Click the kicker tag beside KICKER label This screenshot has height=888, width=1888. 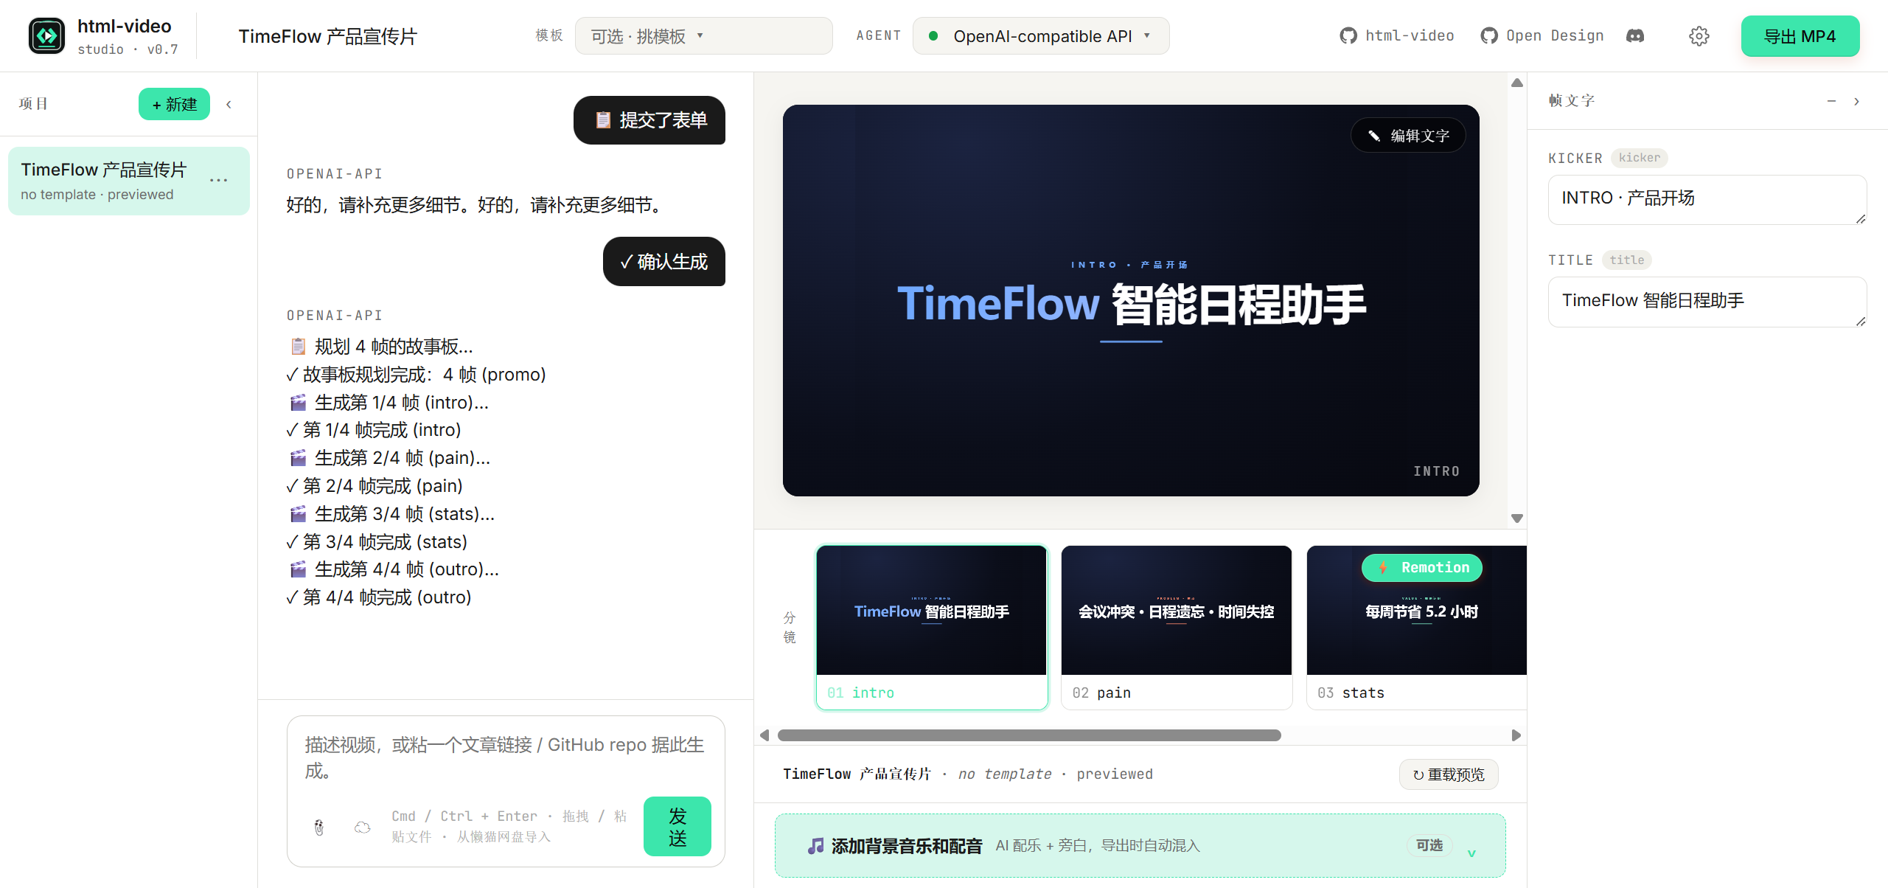[x=1639, y=158]
